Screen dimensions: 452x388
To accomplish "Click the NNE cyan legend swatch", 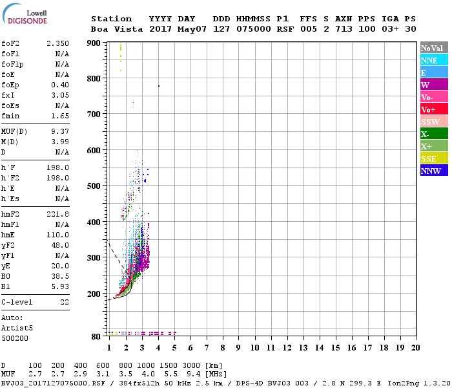I will 434,60.
